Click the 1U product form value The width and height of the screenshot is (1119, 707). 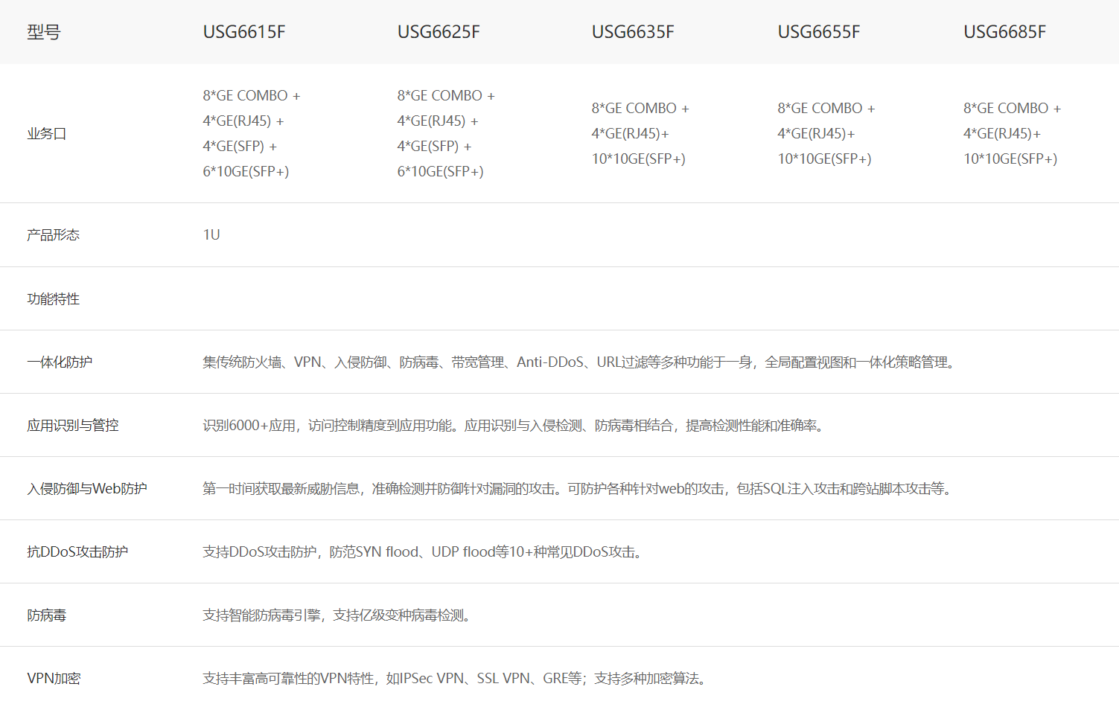point(211,235)
